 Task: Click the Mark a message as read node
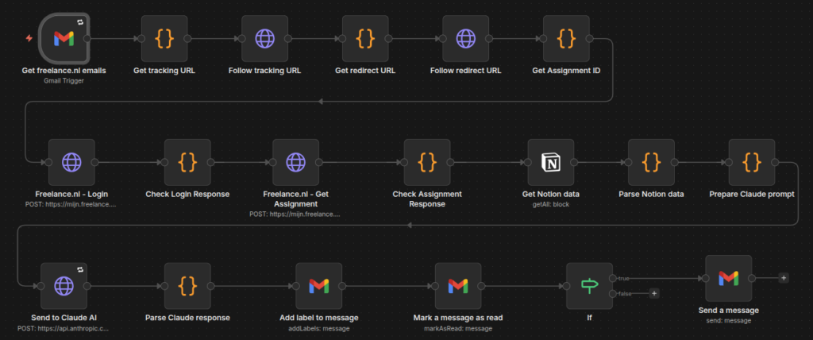pos(458,286)
